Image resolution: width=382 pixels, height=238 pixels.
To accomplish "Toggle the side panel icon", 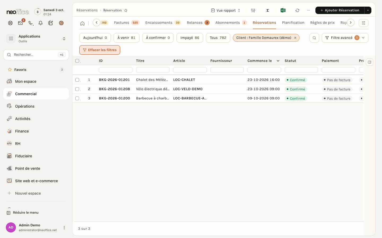I will tap(370, 62).
